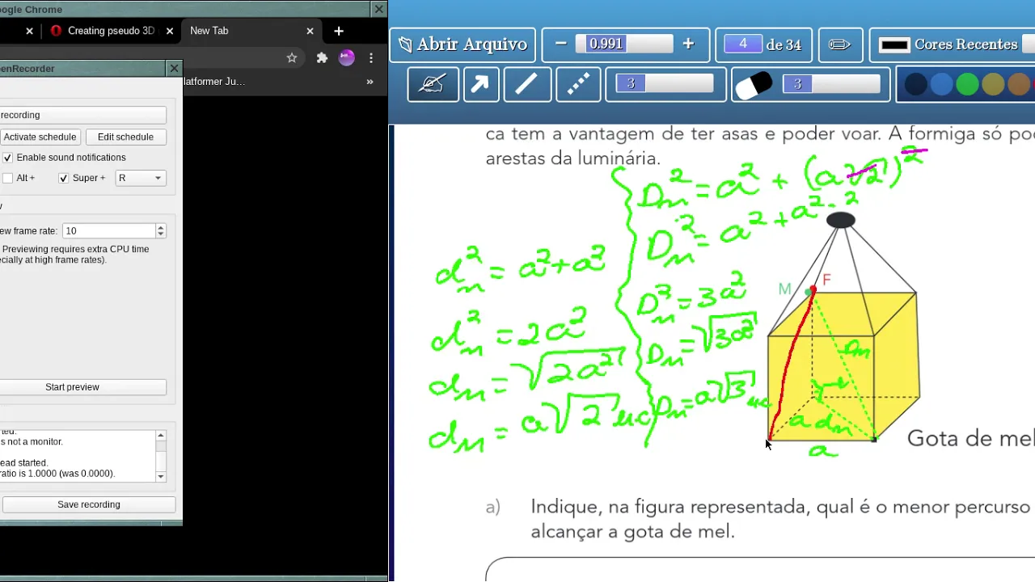Image resolution: width=1035 pixels, height=582 pixels.
Task: Close the SimpleScreenRecorder window
Action: click(x=174, y=69)
